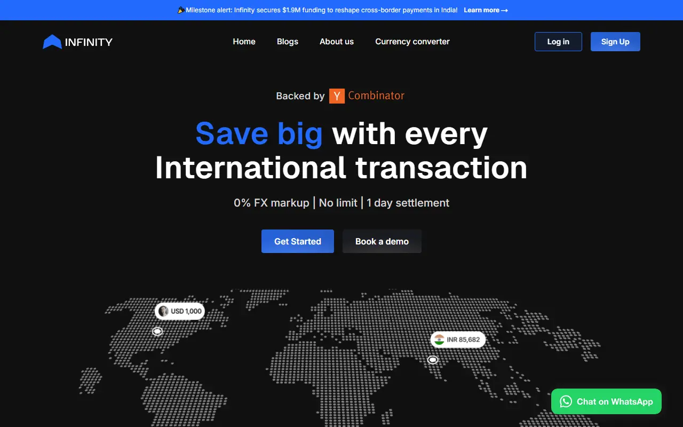Click the Infinity logo icon
The height and width of the screenshot is (427, 683).
click(52, 42)
